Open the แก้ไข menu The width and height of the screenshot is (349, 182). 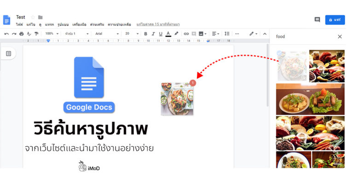pos(31,24)
